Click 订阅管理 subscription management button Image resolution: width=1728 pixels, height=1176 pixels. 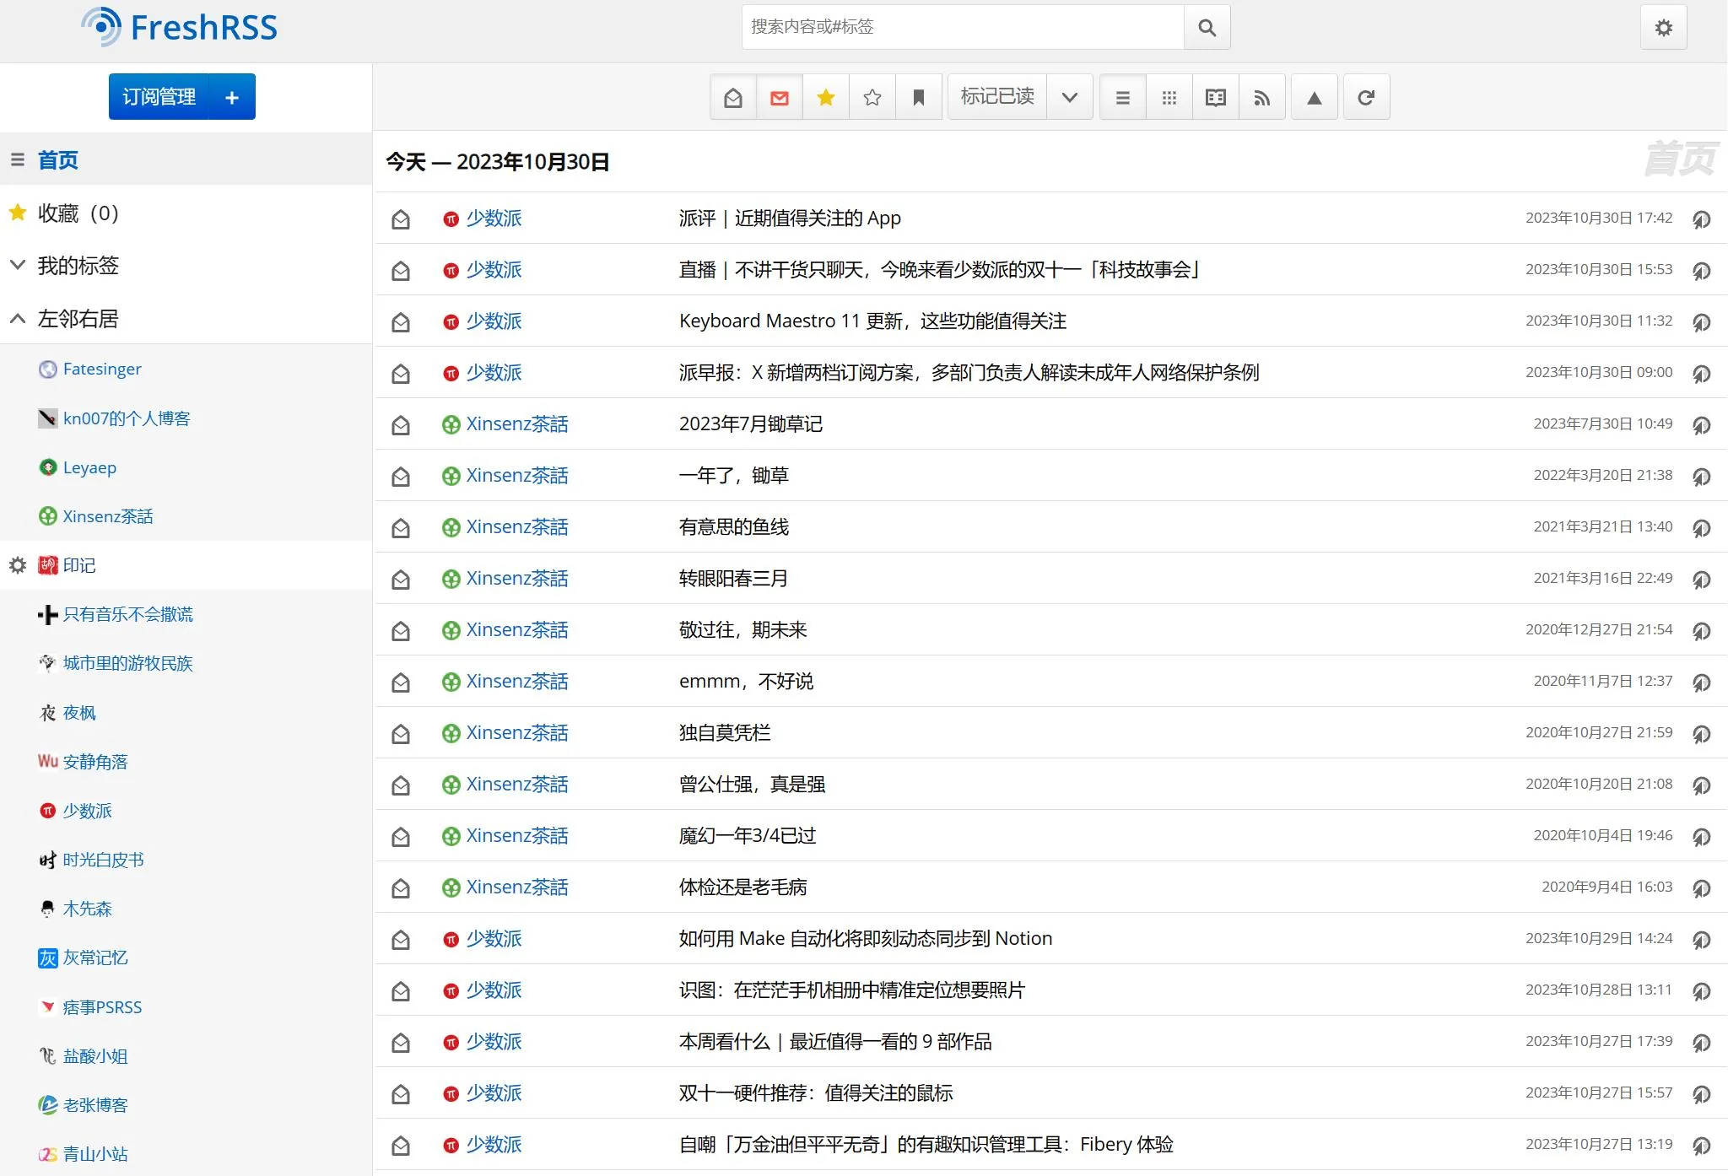(159, 97)
